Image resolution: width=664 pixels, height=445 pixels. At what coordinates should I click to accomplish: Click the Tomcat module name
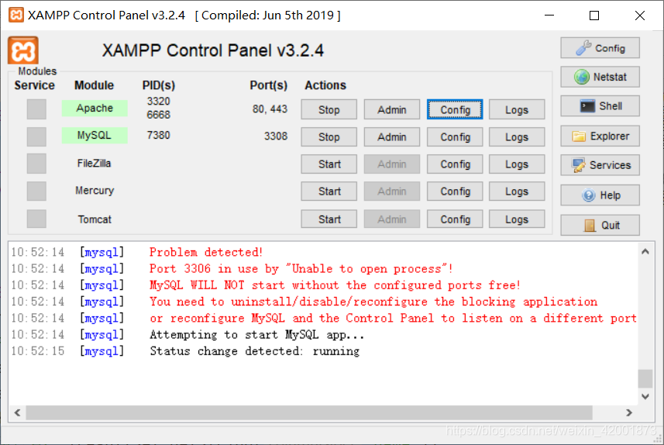pos(95,219)
